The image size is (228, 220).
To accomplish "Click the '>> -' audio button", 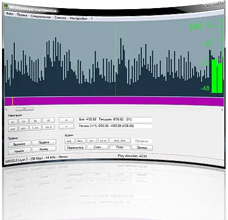I will pos(92,141).
